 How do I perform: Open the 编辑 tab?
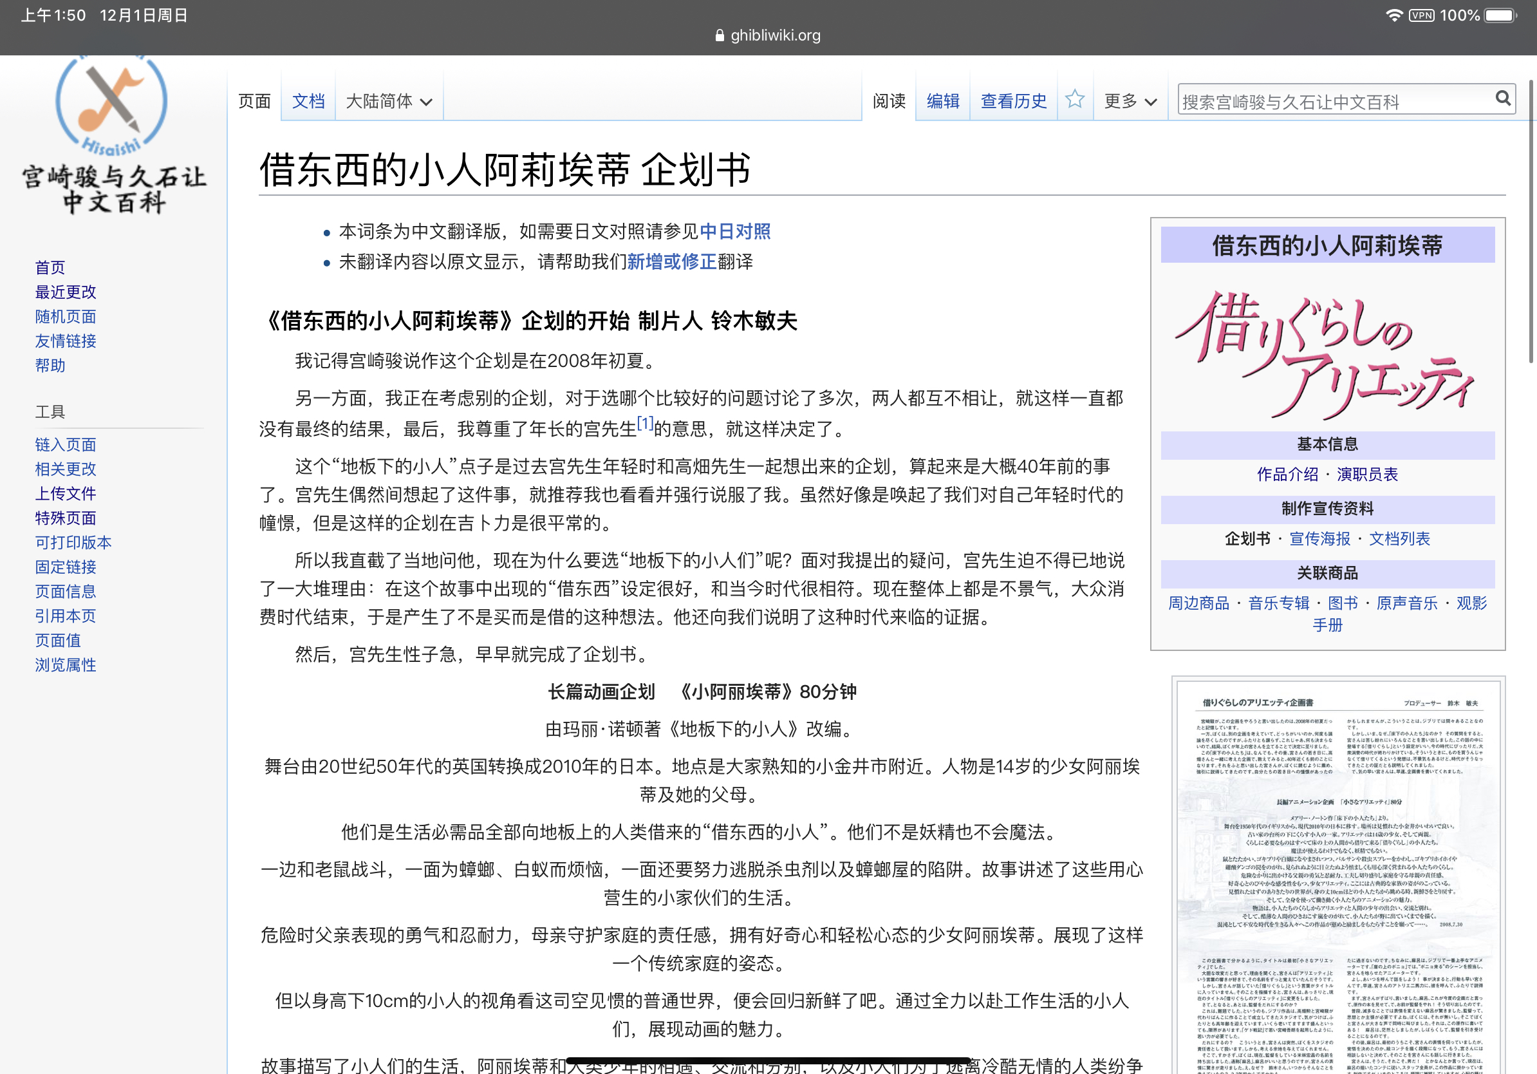(x=942, y=101)
